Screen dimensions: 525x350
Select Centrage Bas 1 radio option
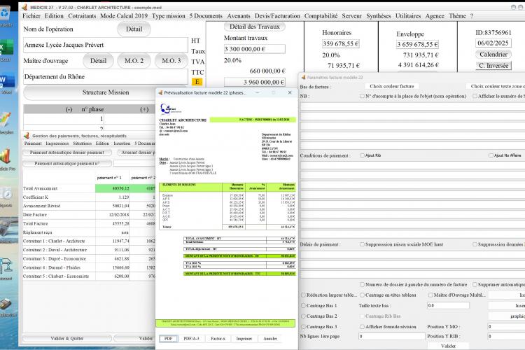coord(303,306)
